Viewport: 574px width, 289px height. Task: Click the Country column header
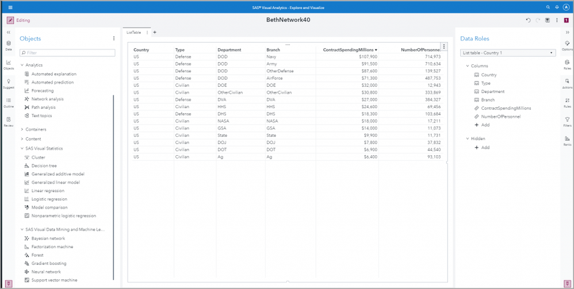141,50
